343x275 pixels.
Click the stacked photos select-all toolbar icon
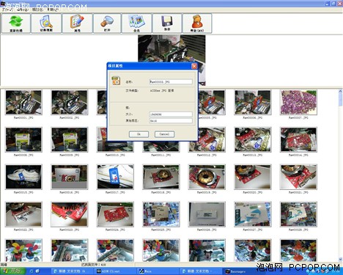(x=136, y=23)
